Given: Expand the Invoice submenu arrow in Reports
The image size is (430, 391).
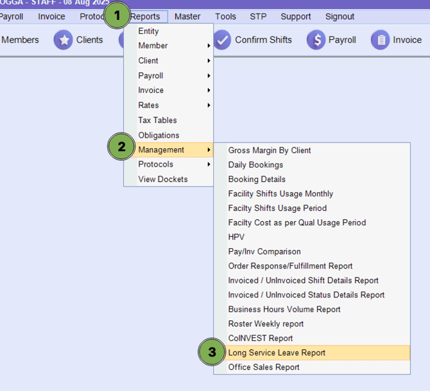Looking at the screenshot, I should pos(209,90).
